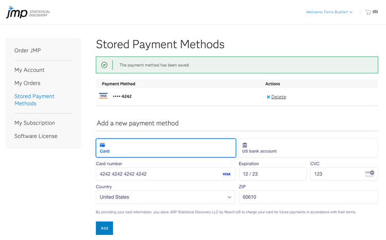Image resolution: width=386 pixels, height=240 pixels.
Task: Open the Welcome, Ferris Bueller account menu
Action: 329,12
